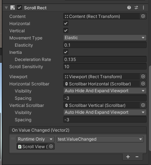Open Scroll View event target picker

point(51,146)
